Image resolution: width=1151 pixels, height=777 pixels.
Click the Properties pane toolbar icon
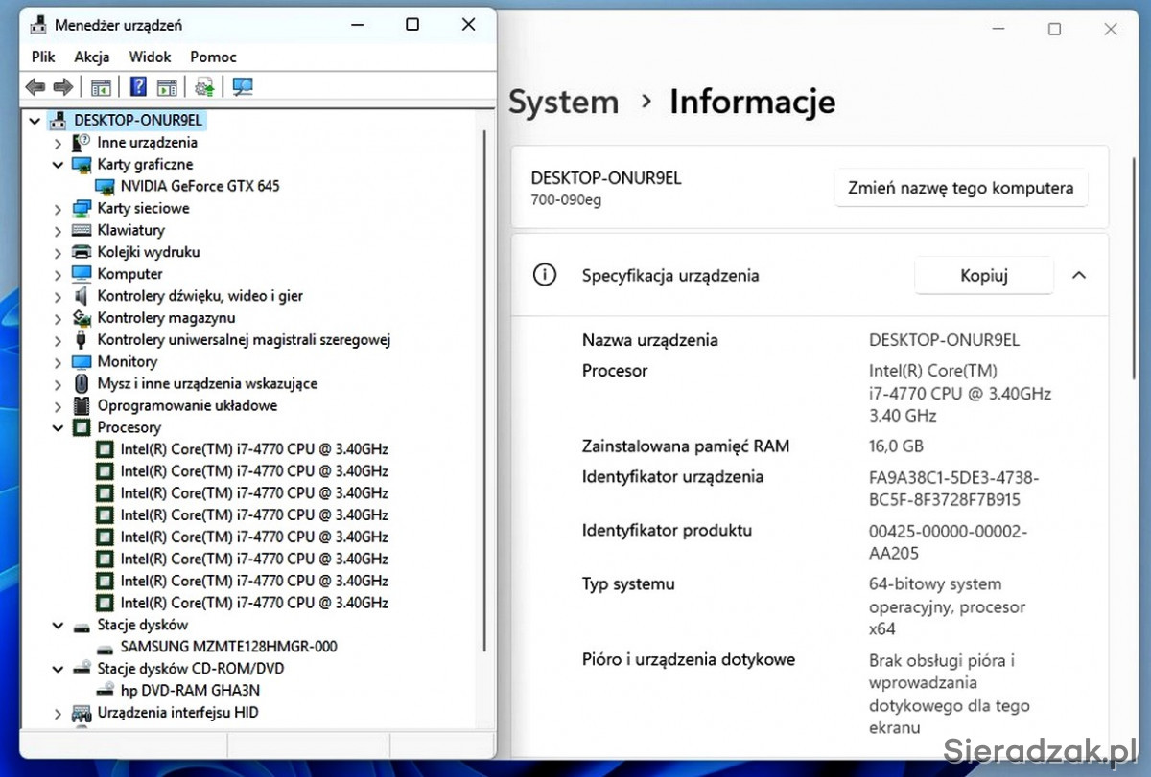click(168, 87)
